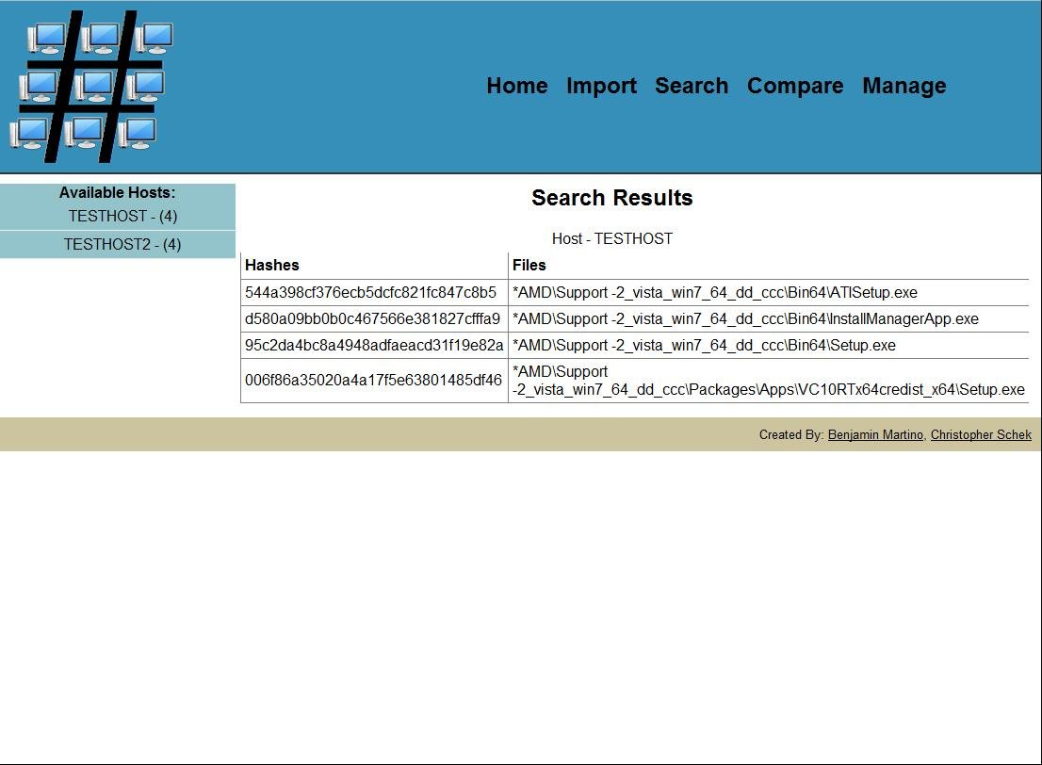Image resolution: width=1042 pixels, height=765 pixels.
Task: Open the Christopher Schek link
Action: coord(980,434)
